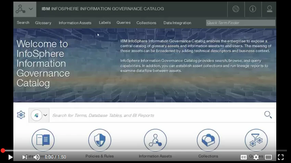
Task: Open the Collections menu item
Action: pyautogui.click(x=146, y=23)
